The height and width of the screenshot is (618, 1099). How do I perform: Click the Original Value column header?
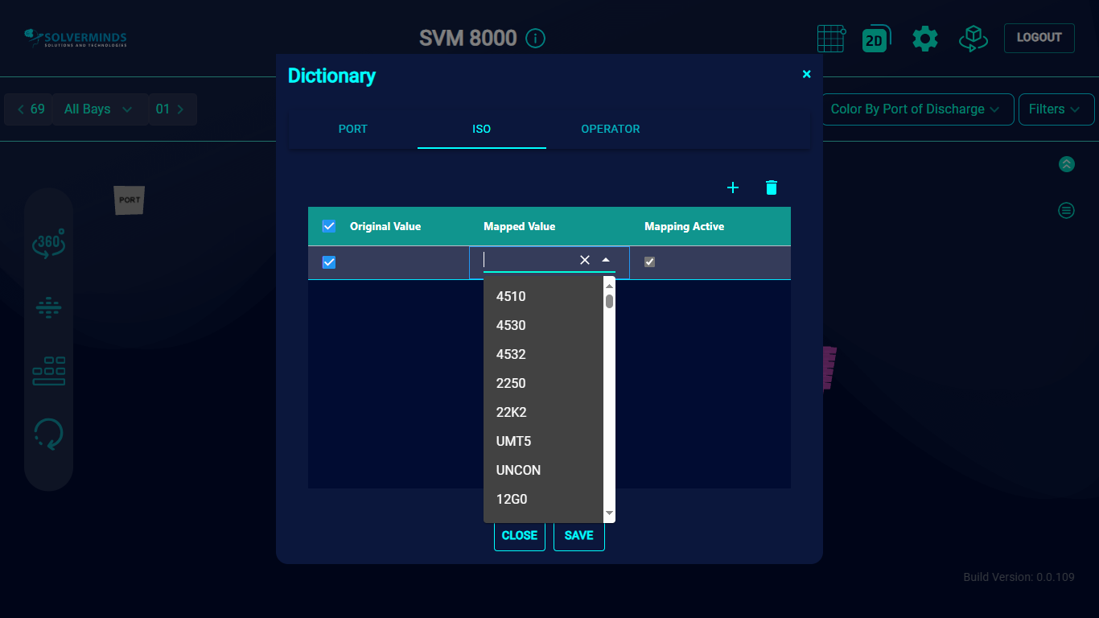[385, 226]
